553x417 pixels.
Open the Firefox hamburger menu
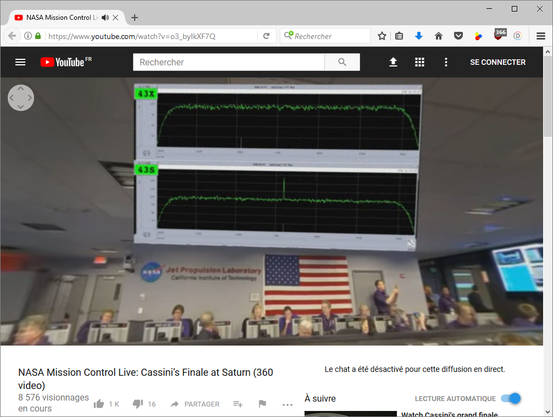pyautogui.click(x=540, y=36)
